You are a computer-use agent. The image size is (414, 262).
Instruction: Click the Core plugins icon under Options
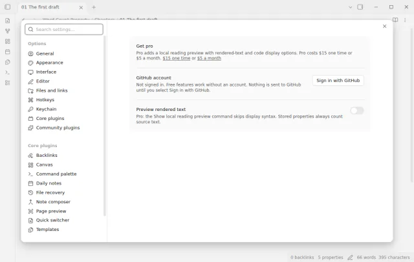[30, 119]
